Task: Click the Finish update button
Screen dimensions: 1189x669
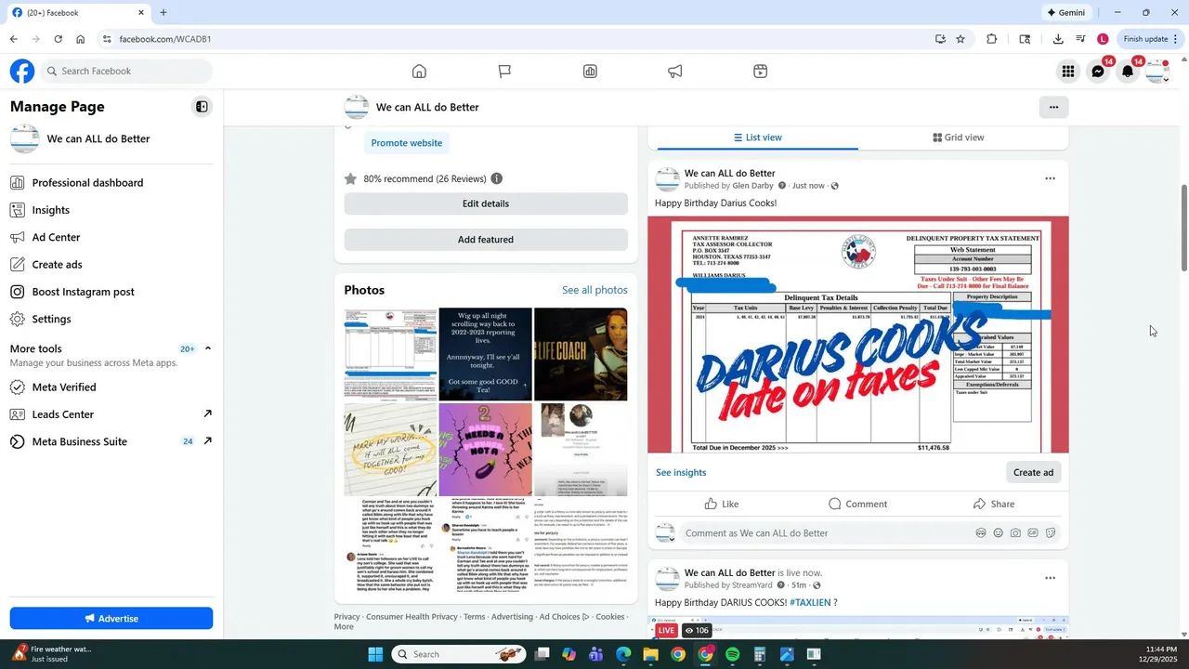Action: tap(1150, 39)
